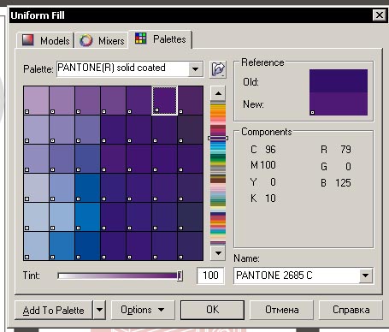The image size is (389, 332).
Task: Click the palette scroll up arrow
Action: [x=218, y=93]
